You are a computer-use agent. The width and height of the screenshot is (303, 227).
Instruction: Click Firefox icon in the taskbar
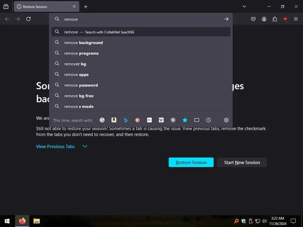(22, 221)
